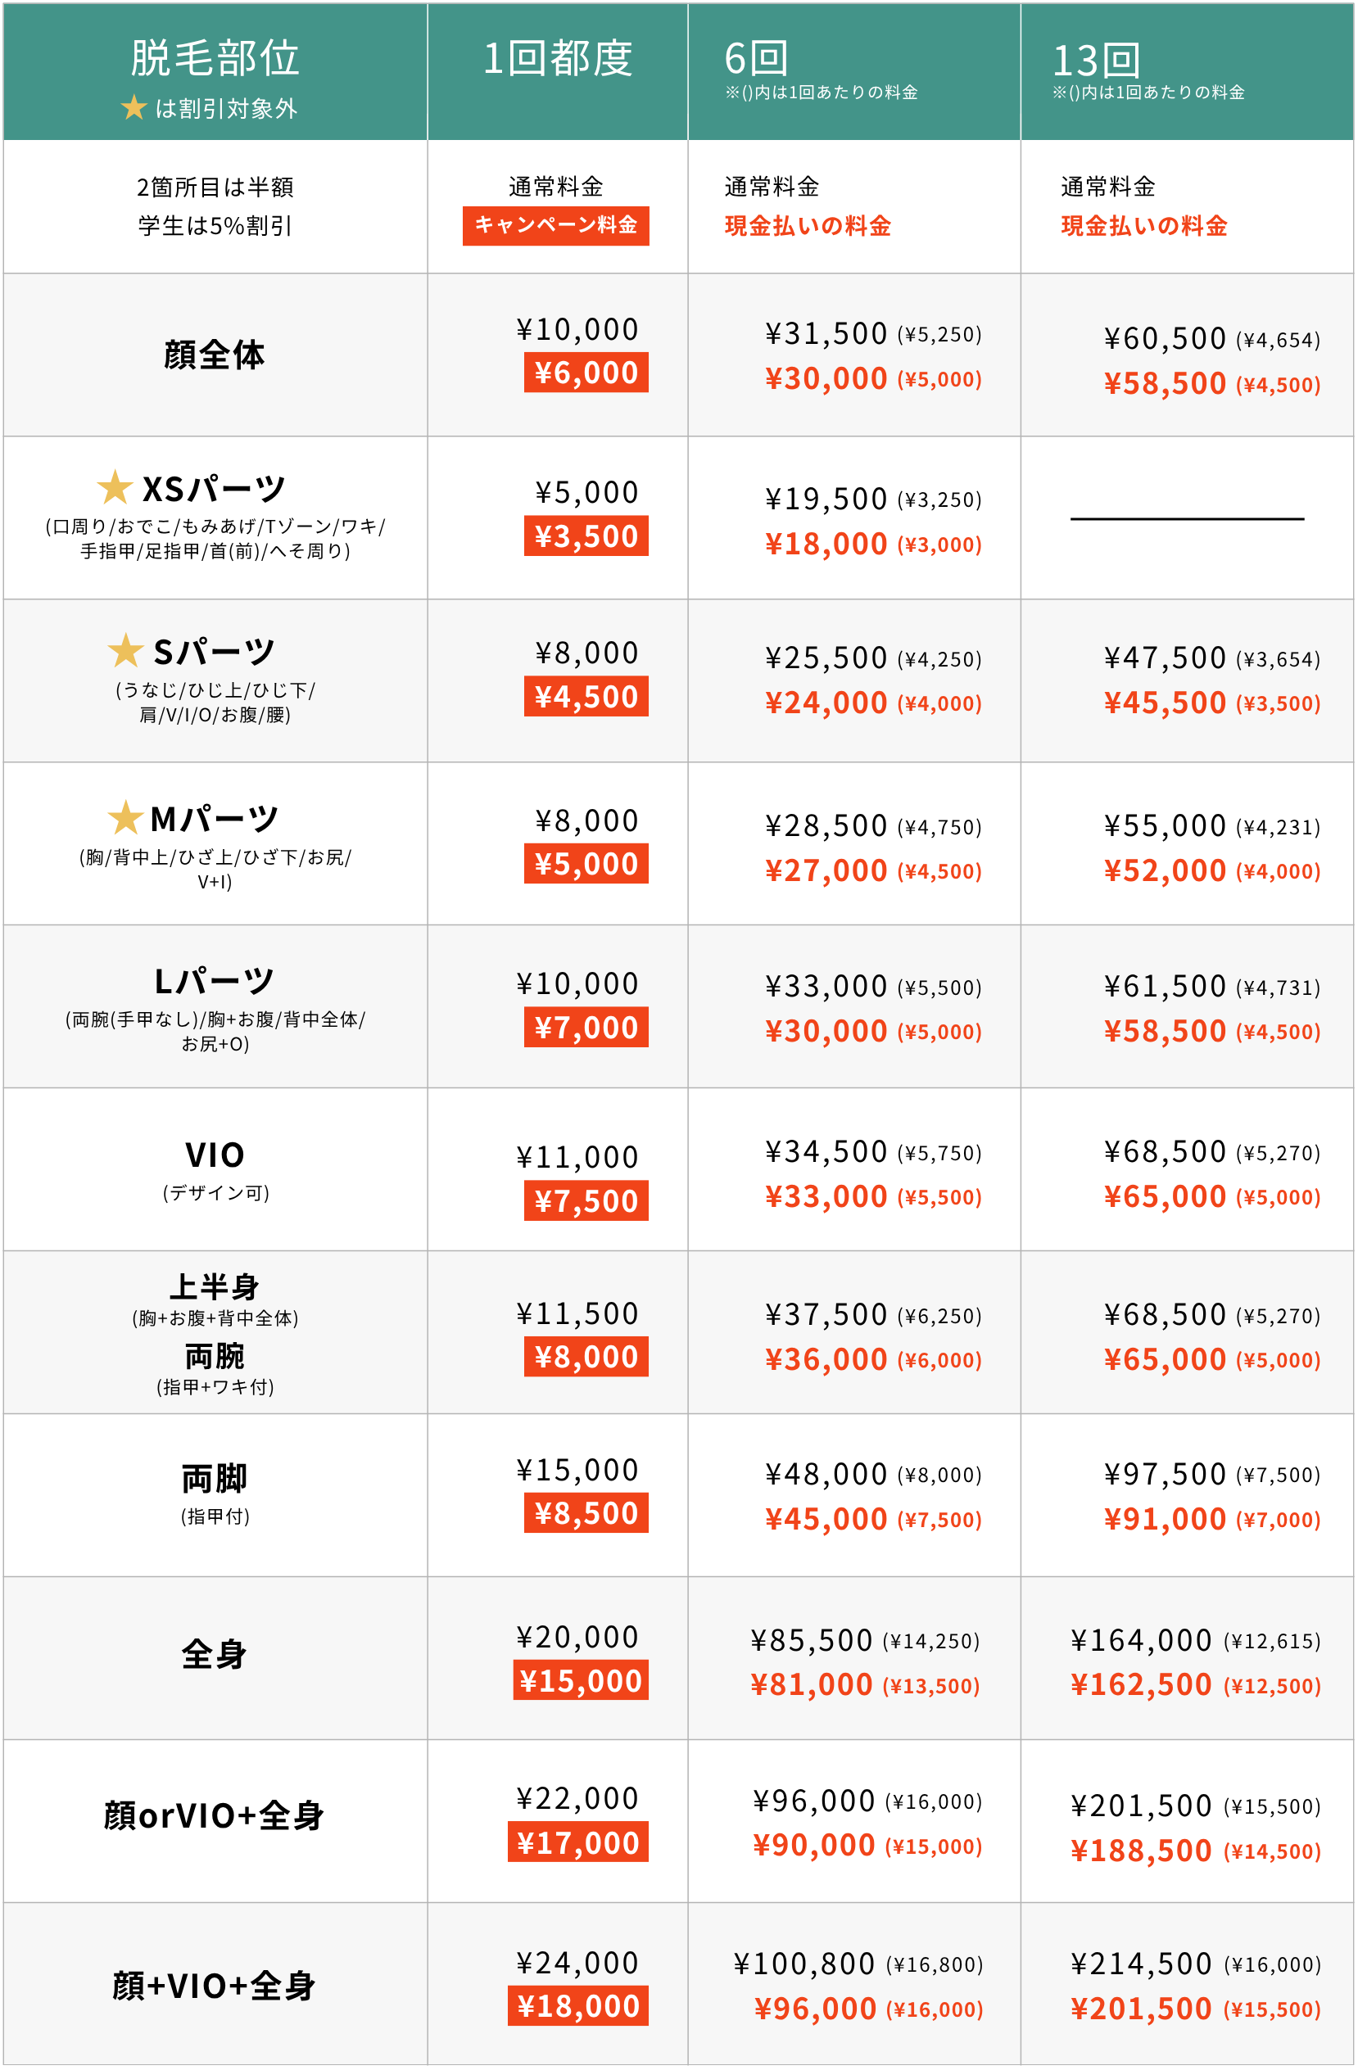The height and width of the screenshot is (2070, 1358).
Task: Click the star beside Sパーツ
Action: tap(125, 651)
